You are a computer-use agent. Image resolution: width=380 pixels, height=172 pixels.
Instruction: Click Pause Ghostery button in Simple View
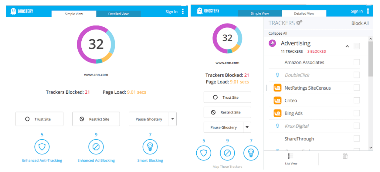coord(149,119)
